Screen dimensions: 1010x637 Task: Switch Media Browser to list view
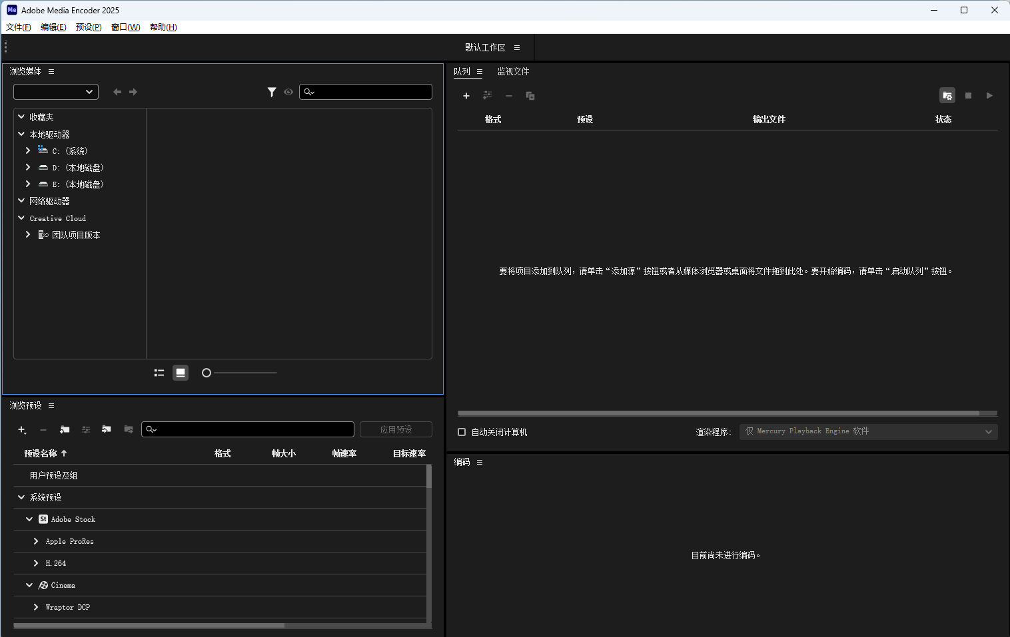pos(159,373)
